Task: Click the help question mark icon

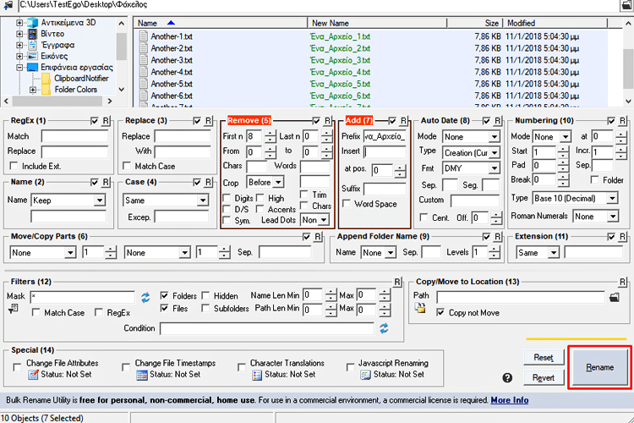Action: tap(507, 377)
